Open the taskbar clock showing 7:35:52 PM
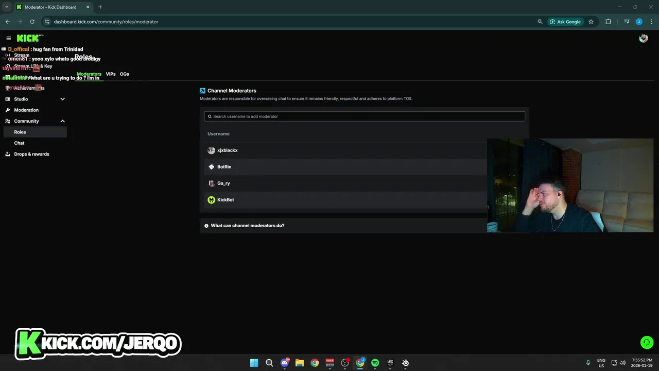The image size is (659, 371). [642, 363]
